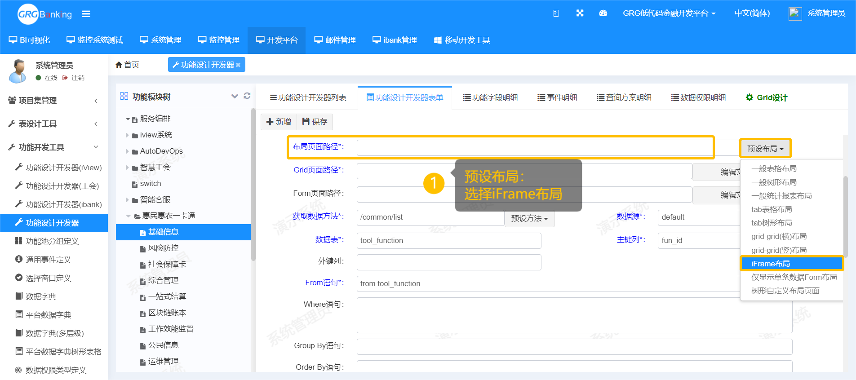This screenshot has width=856, height=380.
Task: Collapse the 功能开发工具 sidebar group
Action: [54, 147]
